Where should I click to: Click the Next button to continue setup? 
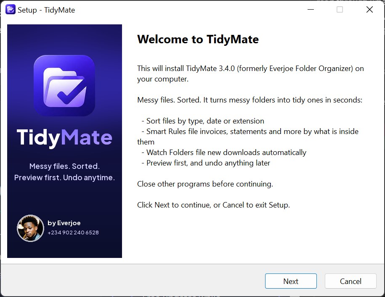point(291,281)
